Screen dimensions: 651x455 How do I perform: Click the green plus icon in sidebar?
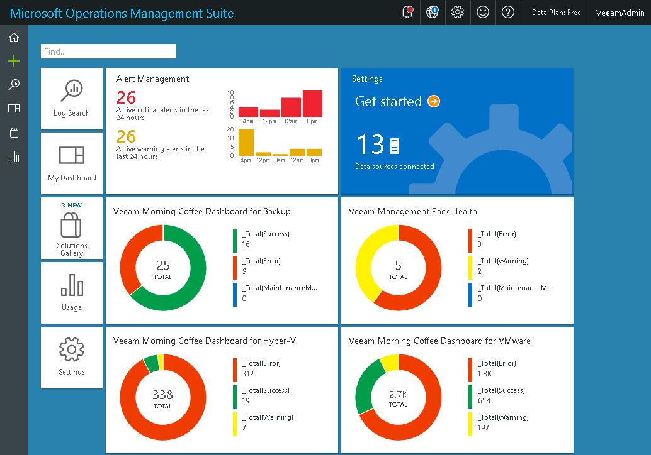click(x=14, y=61)
